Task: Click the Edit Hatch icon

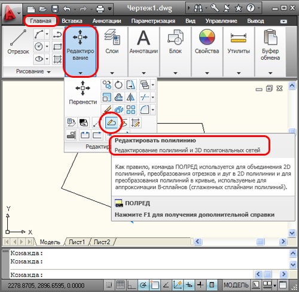Action: 136,123
